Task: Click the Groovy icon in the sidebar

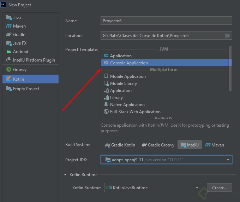Action: (x=9, y=70)
